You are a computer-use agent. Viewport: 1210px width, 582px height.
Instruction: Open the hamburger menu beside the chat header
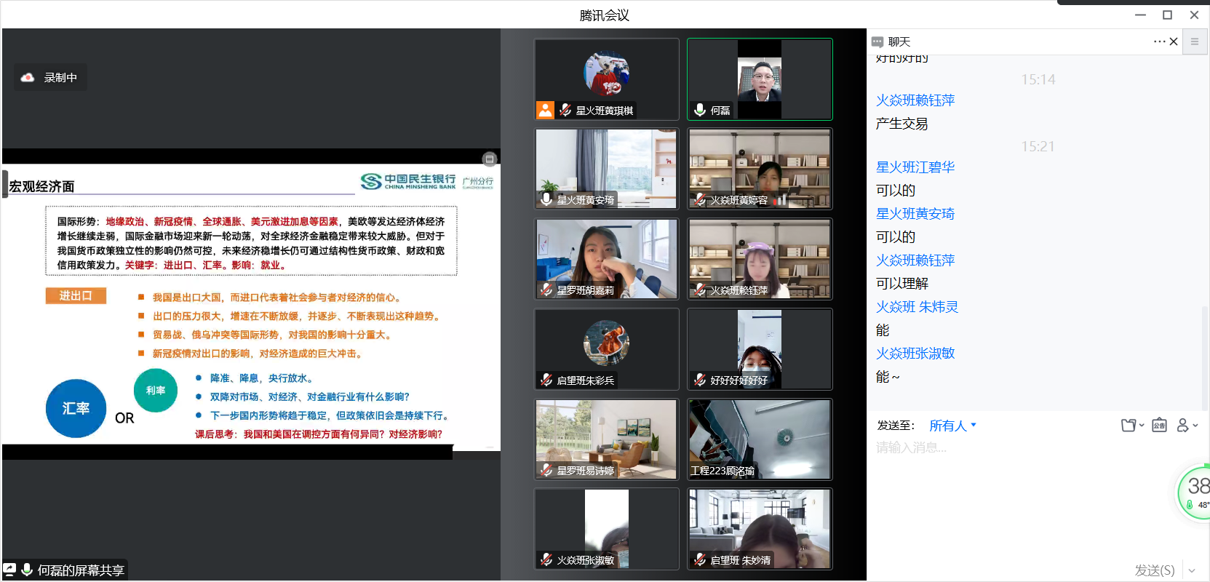(x=1194, y=41)
